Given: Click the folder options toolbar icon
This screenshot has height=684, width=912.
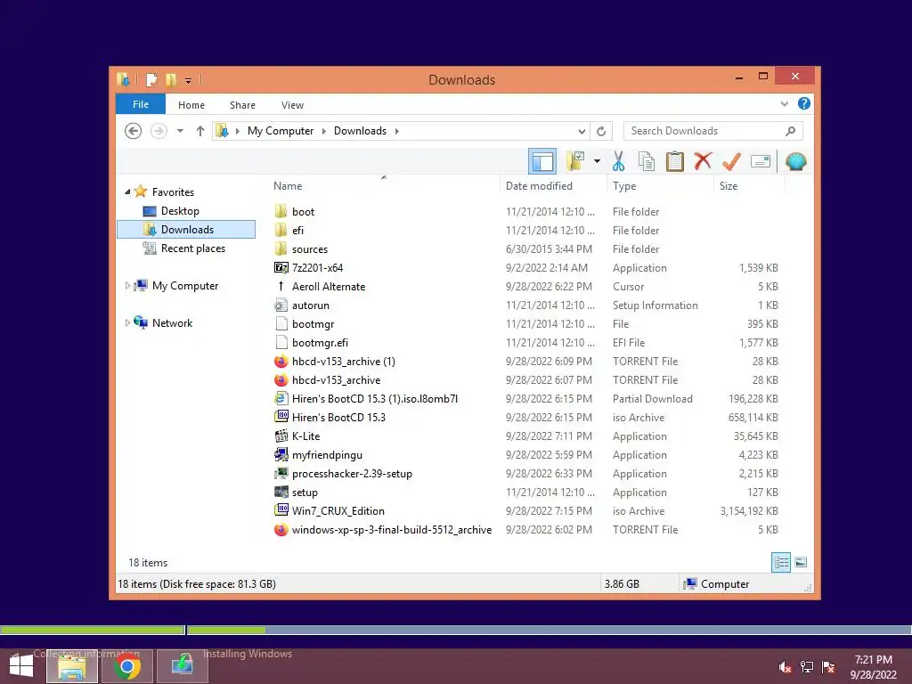Looking at the screenshot, I should pos(575,161).
